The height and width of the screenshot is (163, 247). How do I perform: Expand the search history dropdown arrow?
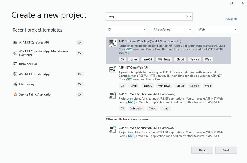click(x=191, y=17)
